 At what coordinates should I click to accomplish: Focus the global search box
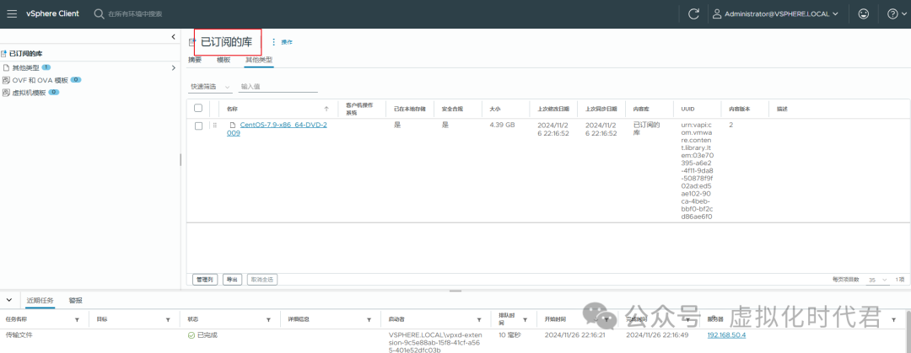pos(135,14)
